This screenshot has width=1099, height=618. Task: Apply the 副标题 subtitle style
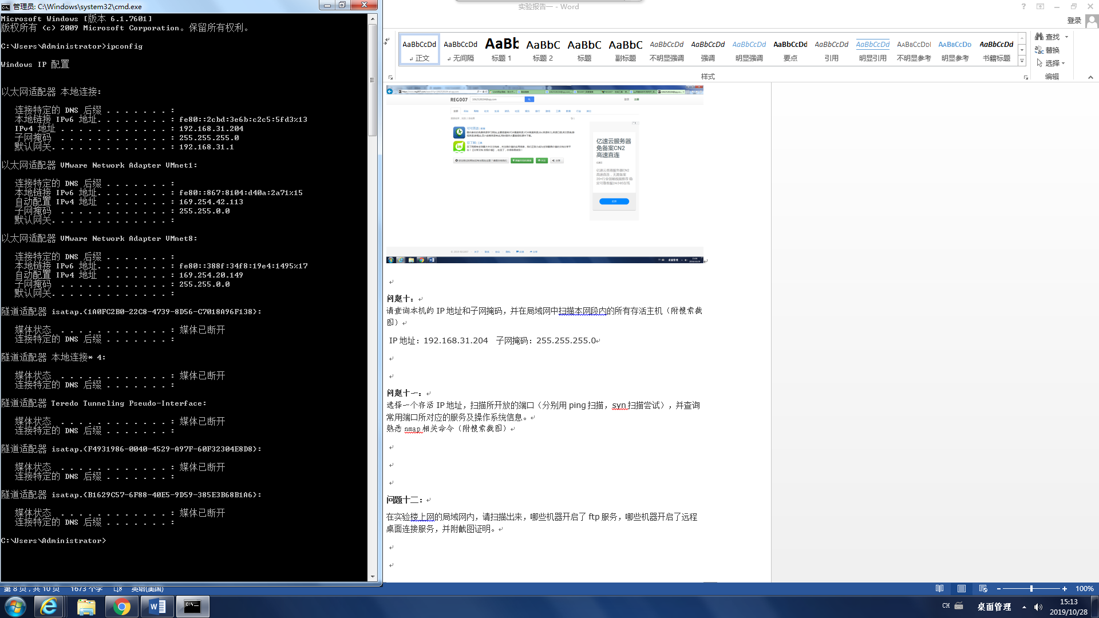pos(625,49)
